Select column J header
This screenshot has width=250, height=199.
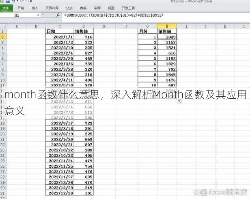[x=206, y=26]
